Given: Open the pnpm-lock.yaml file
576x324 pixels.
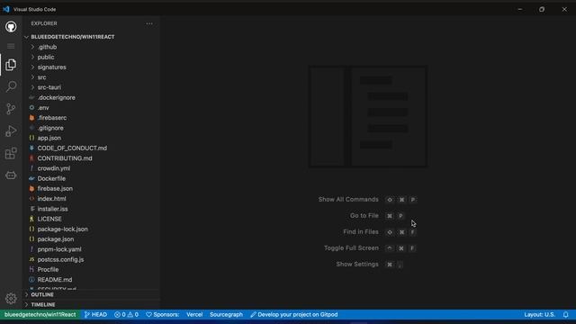Looking at the screenshot, I should (91, 249).
